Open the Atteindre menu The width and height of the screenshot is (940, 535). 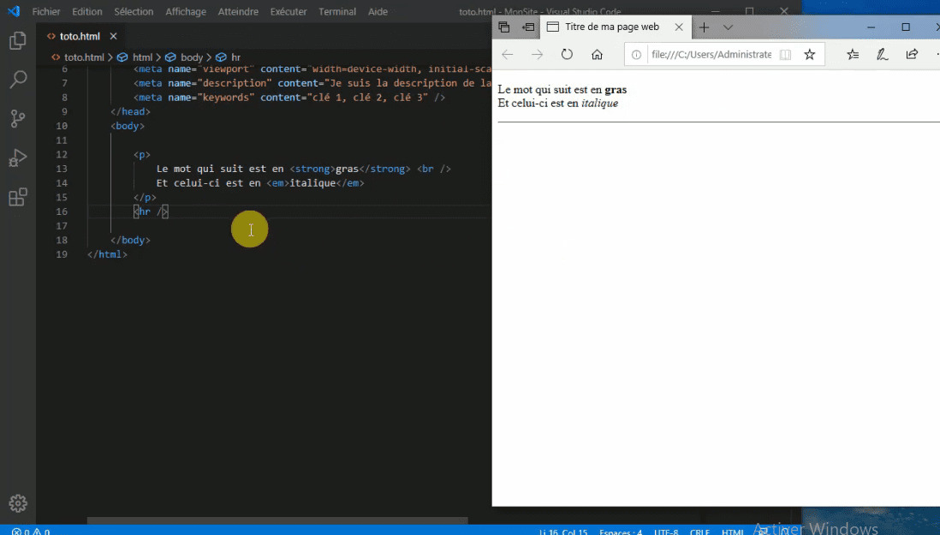(238, 11)
